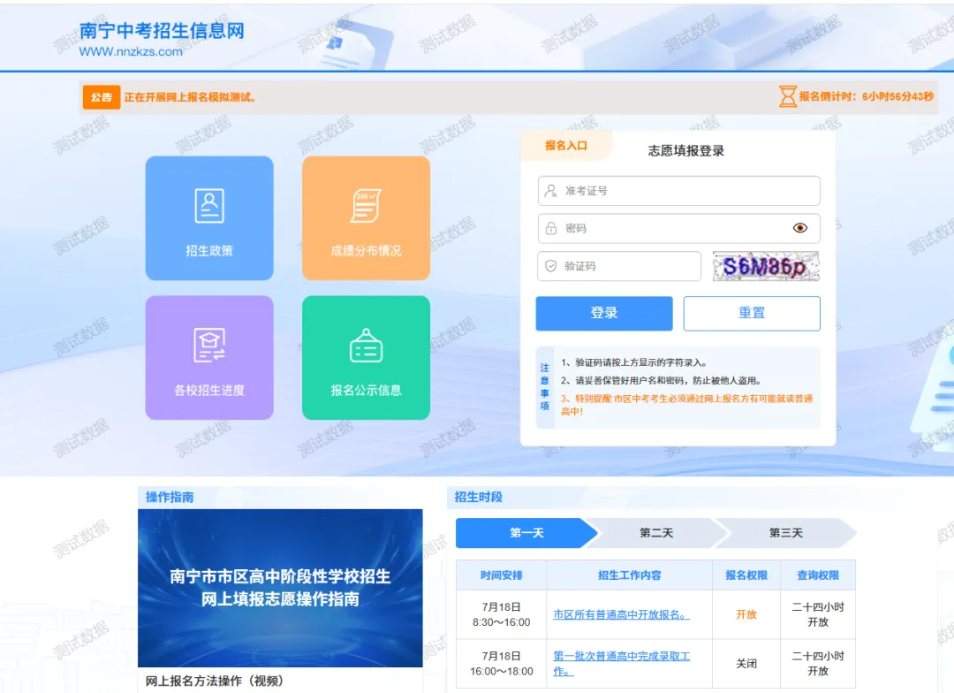Click the blue 登录 button

(603, 313)
